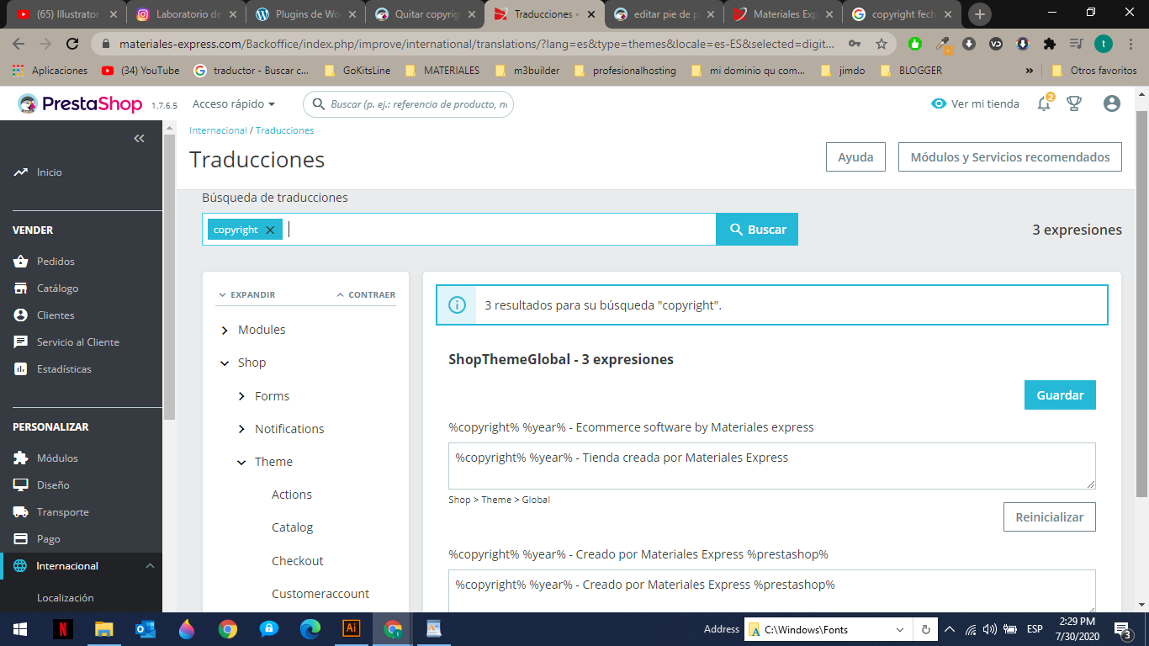Open the MATERIALES bookmark folder
The image size is (1149, 646).
(x=442, y=71)
